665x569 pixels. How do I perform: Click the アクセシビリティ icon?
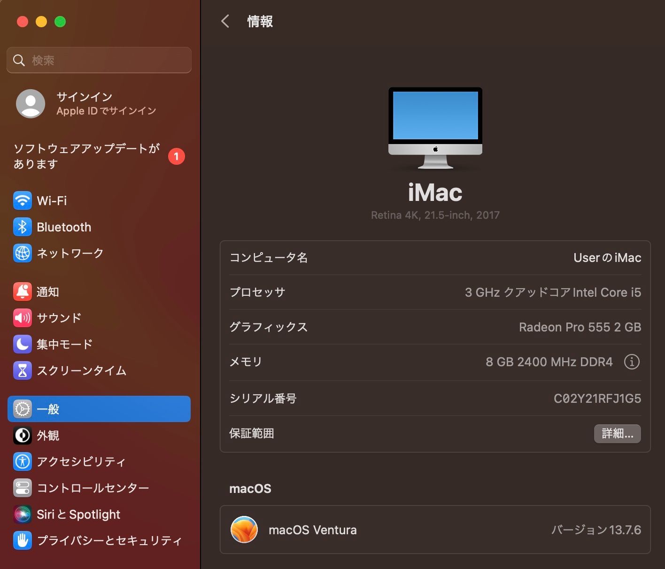23,461
